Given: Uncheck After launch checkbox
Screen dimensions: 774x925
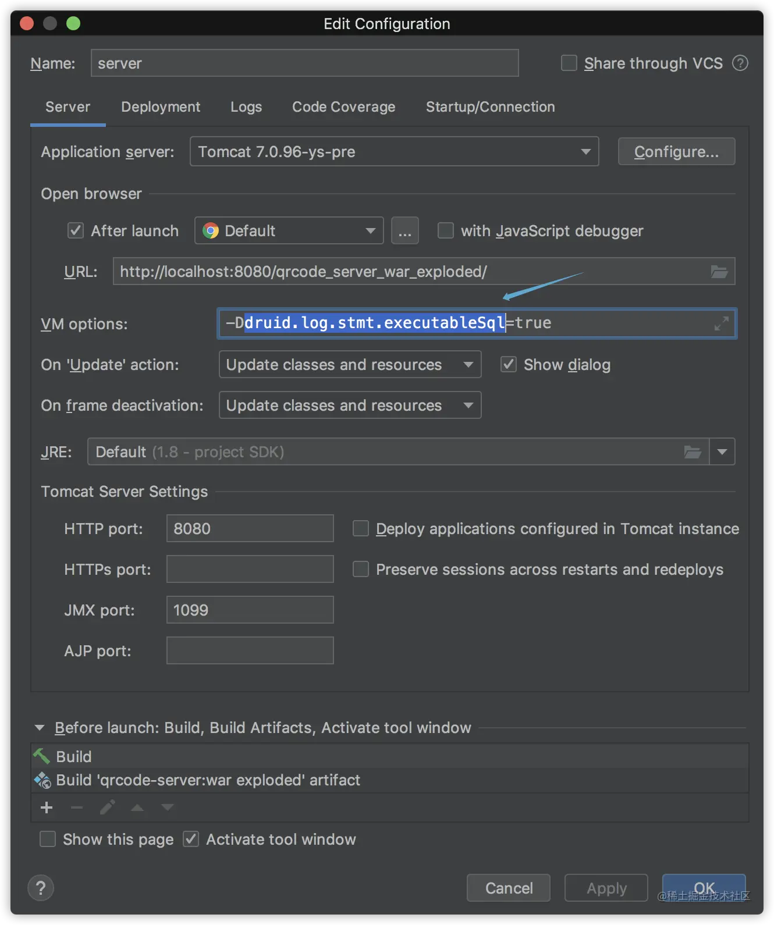Looking at the screenshot, I should click(x=76, y=230).
